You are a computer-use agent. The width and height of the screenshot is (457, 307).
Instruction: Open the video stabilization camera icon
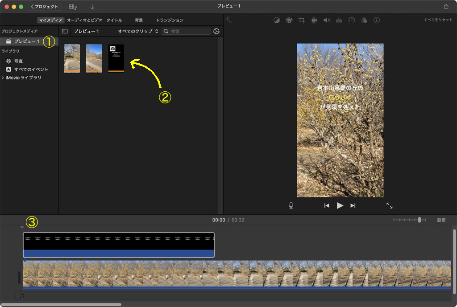coord(314,20)
